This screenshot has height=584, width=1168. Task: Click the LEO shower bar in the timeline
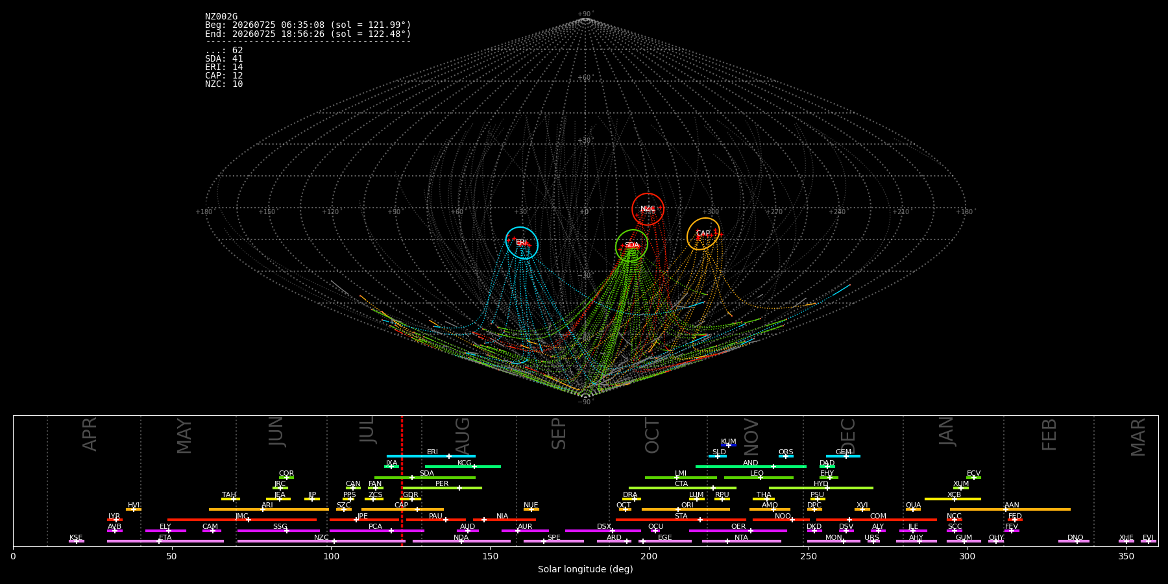759,478
